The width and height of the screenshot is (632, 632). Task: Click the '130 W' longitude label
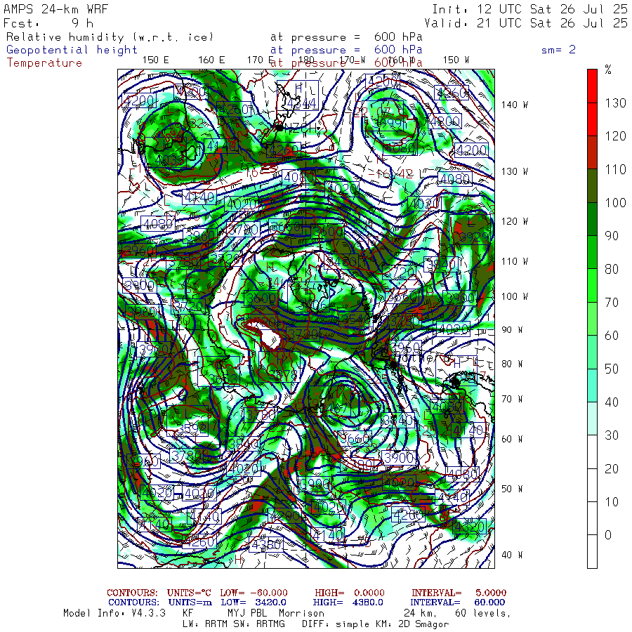pos(515,171)
